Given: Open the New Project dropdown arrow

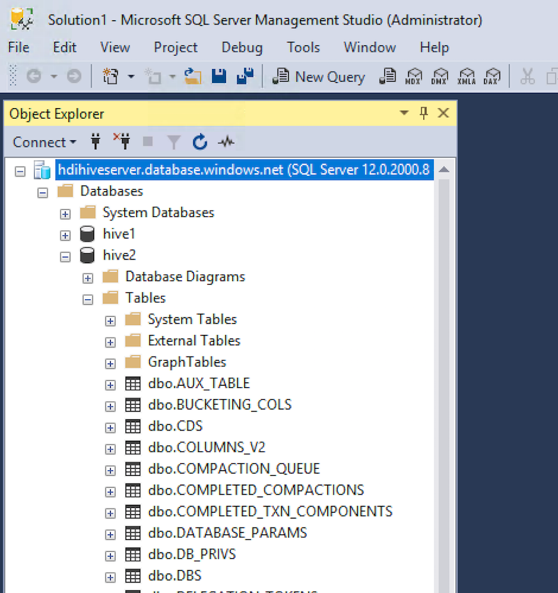Looking at the screenshot, I should [x=131, y=77].
